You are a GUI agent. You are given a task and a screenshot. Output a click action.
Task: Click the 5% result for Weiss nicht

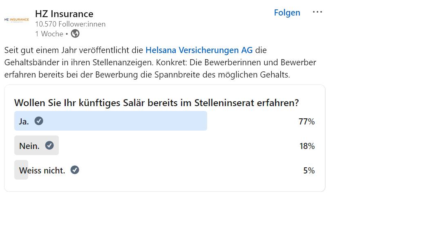point(308,171)
